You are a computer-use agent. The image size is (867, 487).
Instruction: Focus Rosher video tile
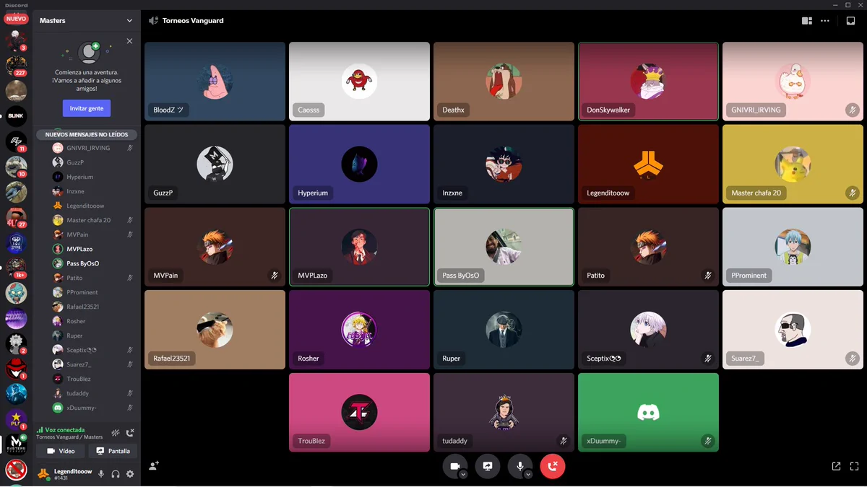pos(359,330)
